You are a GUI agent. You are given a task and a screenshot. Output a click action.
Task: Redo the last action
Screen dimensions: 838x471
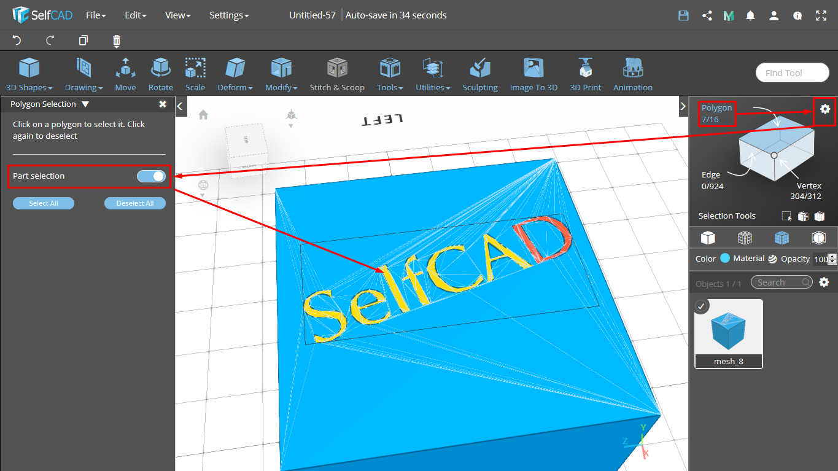(50, 41)
